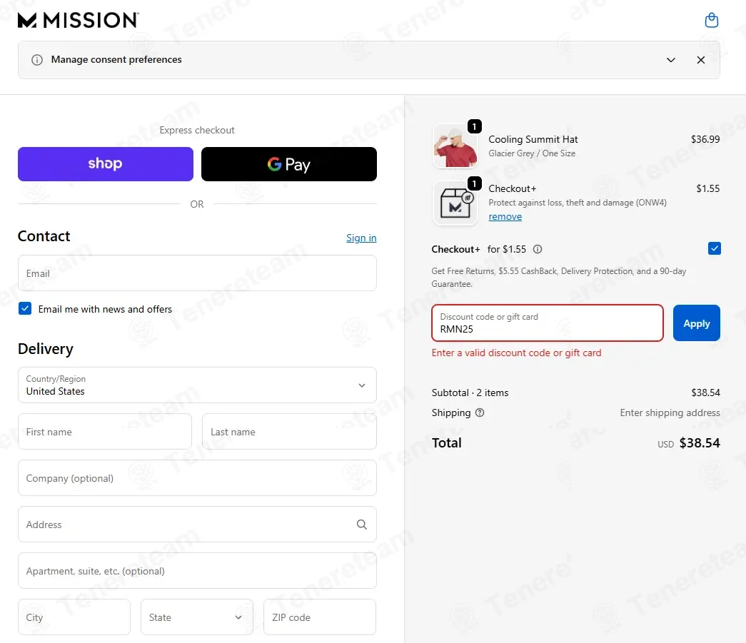Open the shopping bag cart icon
746x643 pixels.
click(711, 21)
